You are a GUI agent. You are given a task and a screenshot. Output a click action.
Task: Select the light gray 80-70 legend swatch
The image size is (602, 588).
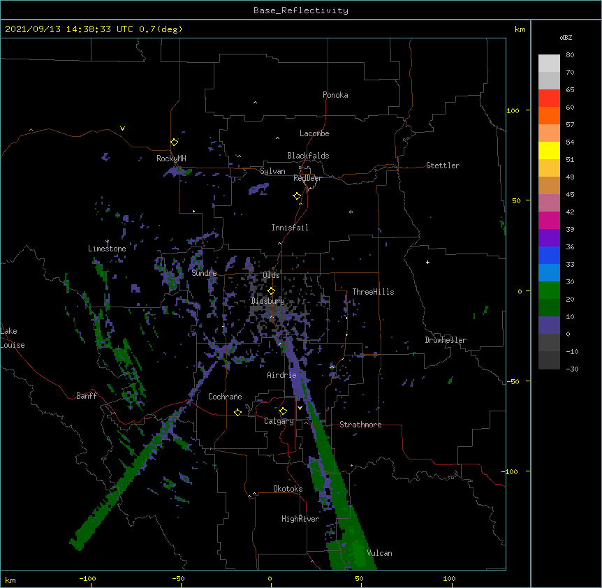click(549, 63)
